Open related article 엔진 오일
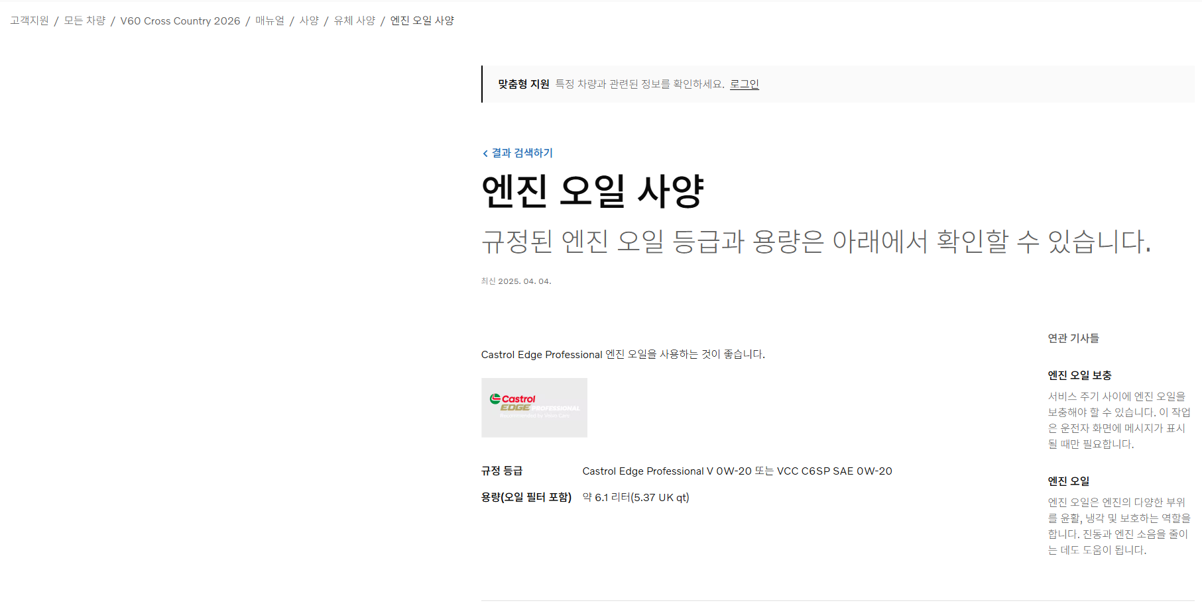This screenshot has height=609, width=1202. click(x=1068, y=481)
